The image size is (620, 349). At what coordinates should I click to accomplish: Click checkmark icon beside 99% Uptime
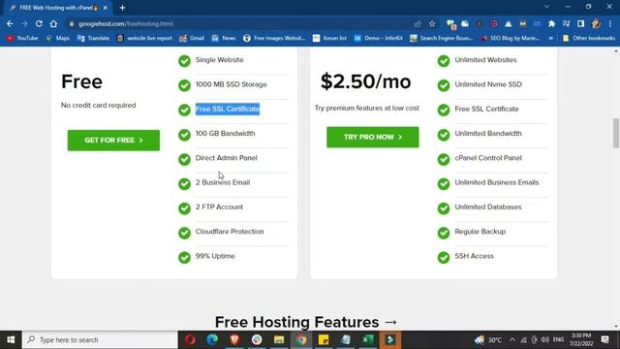pos(184,257)
